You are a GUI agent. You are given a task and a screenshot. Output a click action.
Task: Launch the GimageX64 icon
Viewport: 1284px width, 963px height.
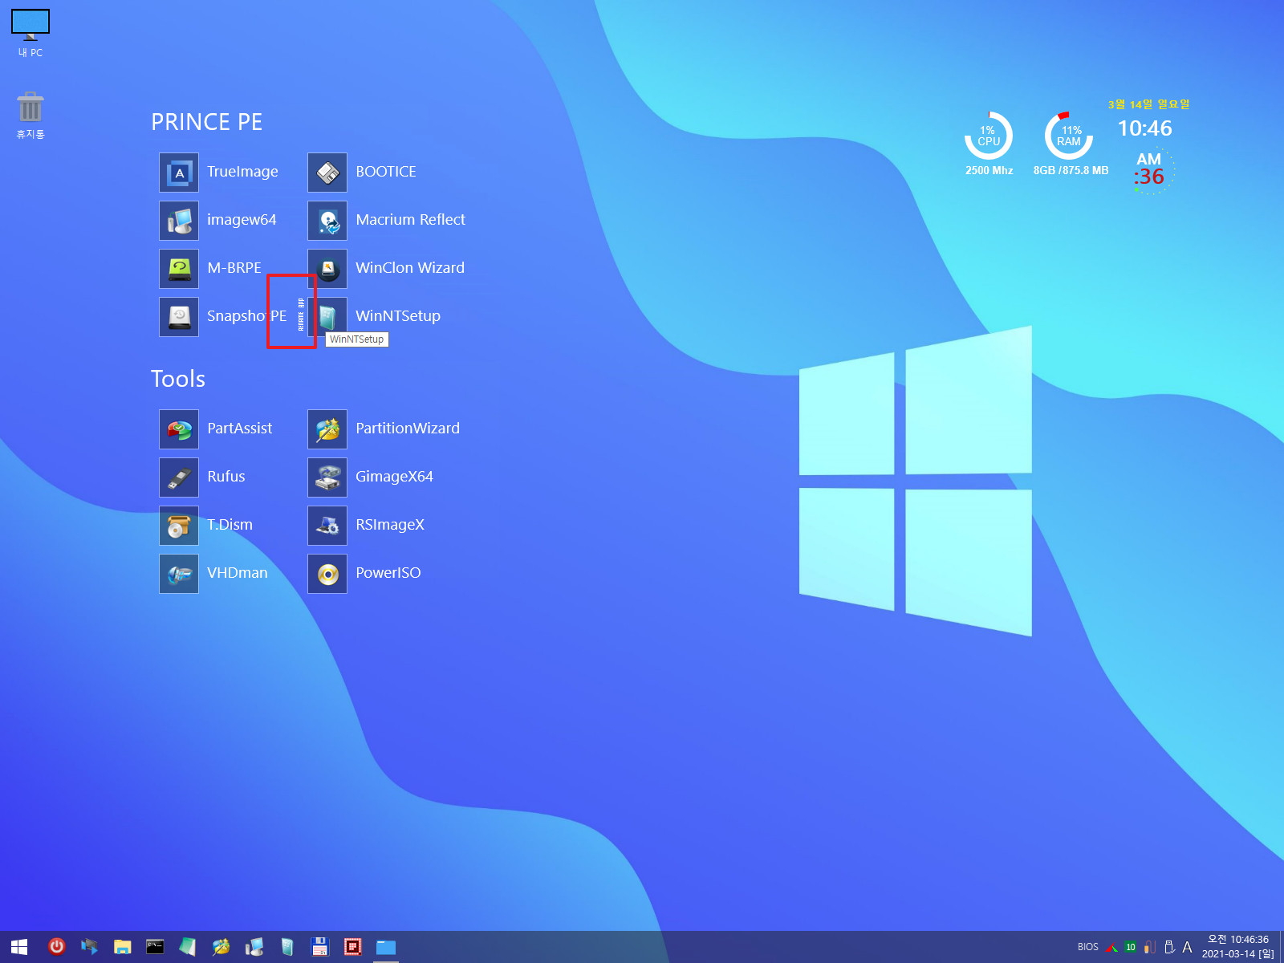pyautogui.click(x=327, y=477)
